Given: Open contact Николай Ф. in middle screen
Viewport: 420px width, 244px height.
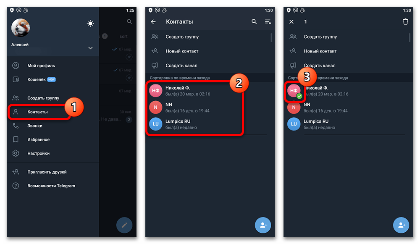Looking at the screenshot, I should pyautogui.click(x=210, y=91).
